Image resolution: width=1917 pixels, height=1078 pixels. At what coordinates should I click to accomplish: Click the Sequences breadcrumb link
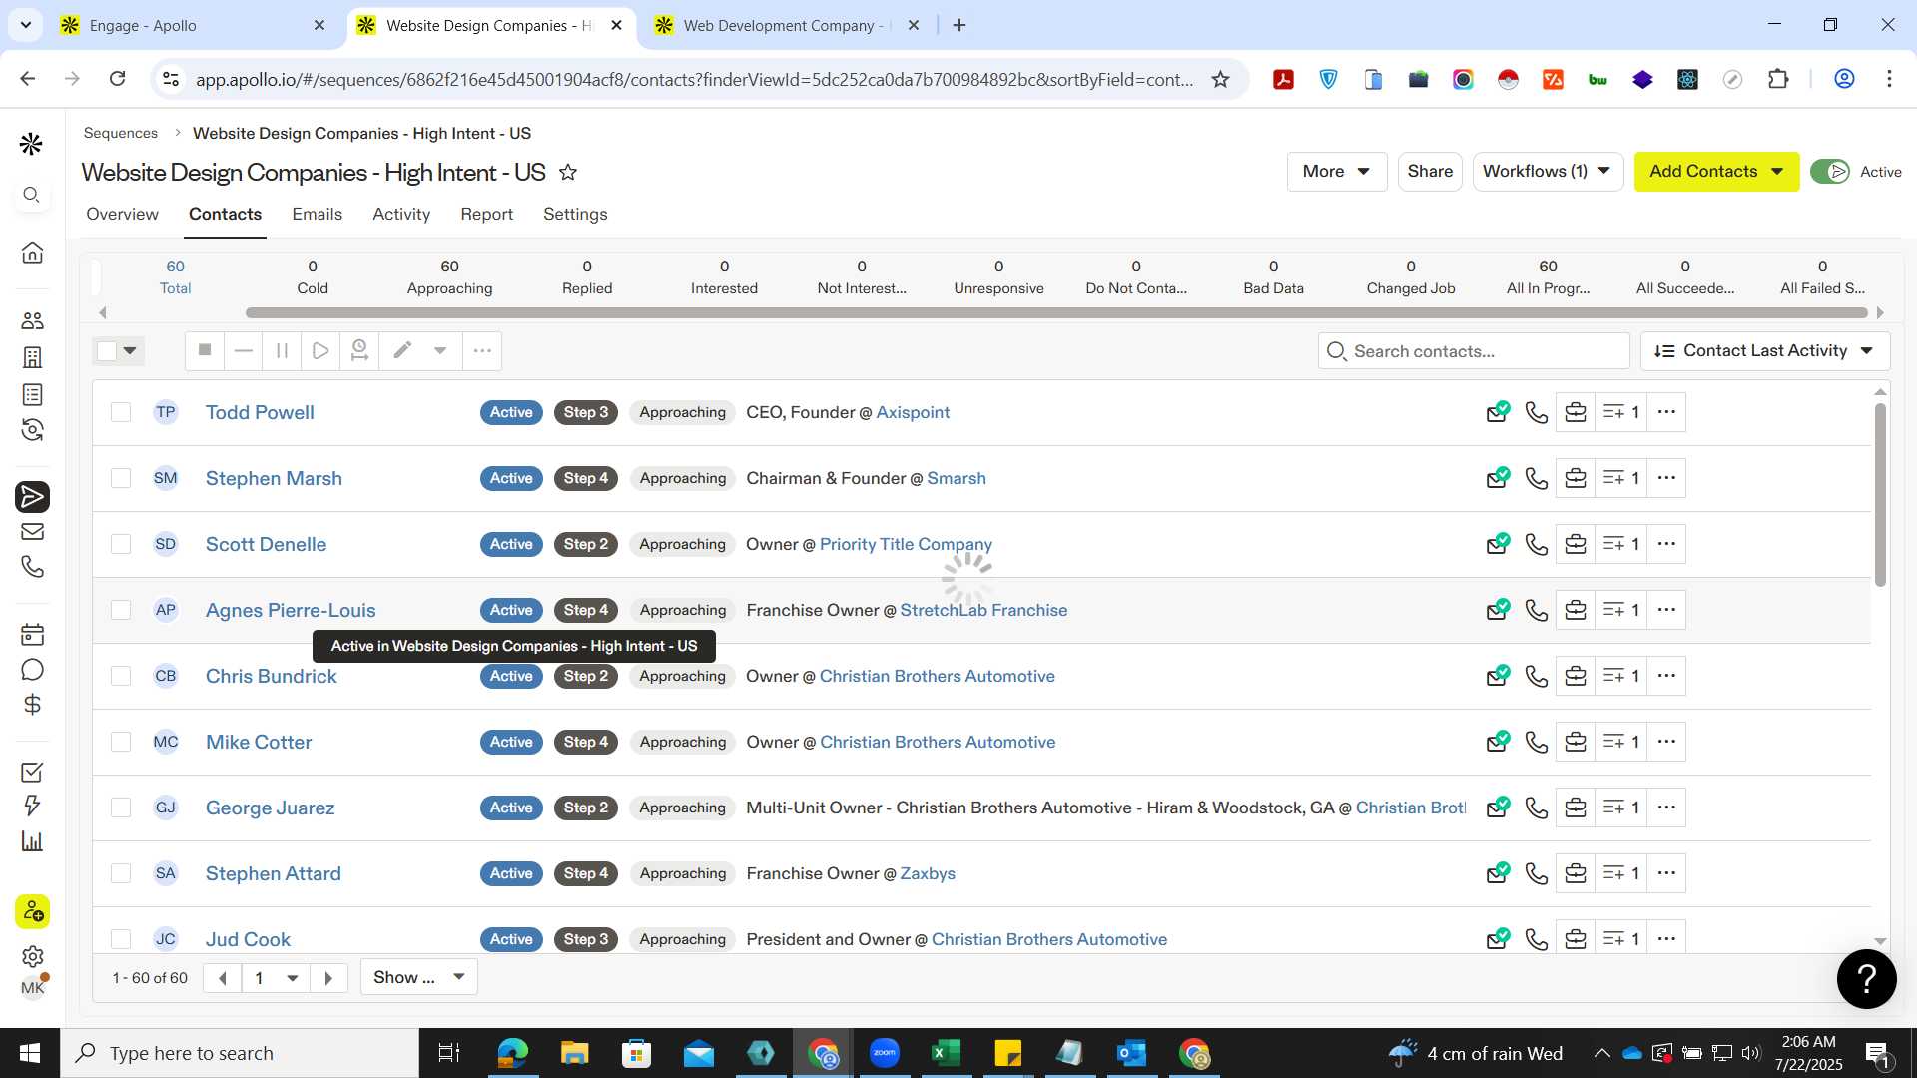(x=120, y=133)
